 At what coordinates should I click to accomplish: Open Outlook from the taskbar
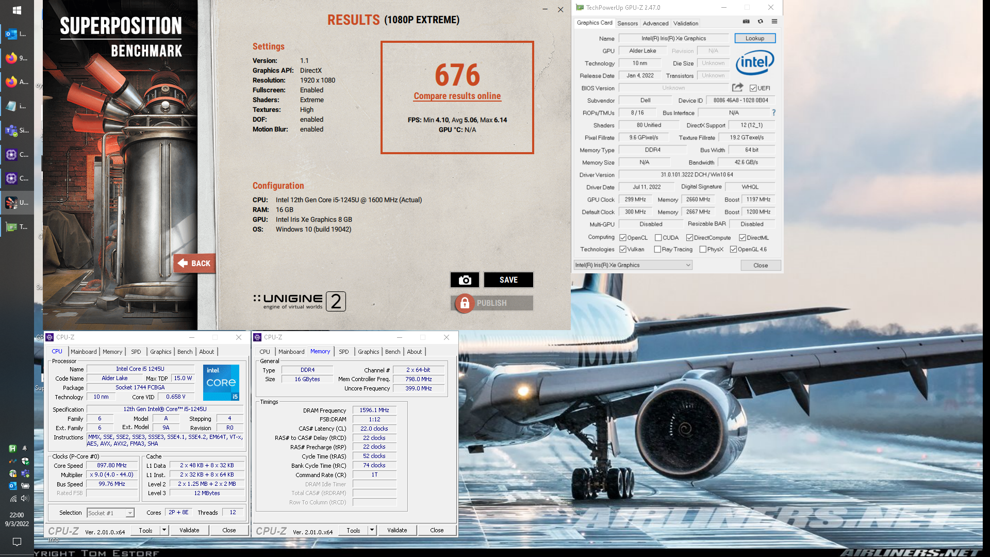(x=16, y=34)
